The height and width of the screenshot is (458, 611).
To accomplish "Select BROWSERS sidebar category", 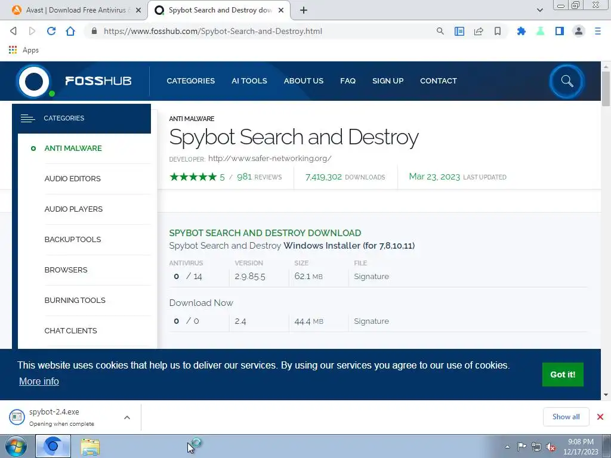I will pos(66,270).
